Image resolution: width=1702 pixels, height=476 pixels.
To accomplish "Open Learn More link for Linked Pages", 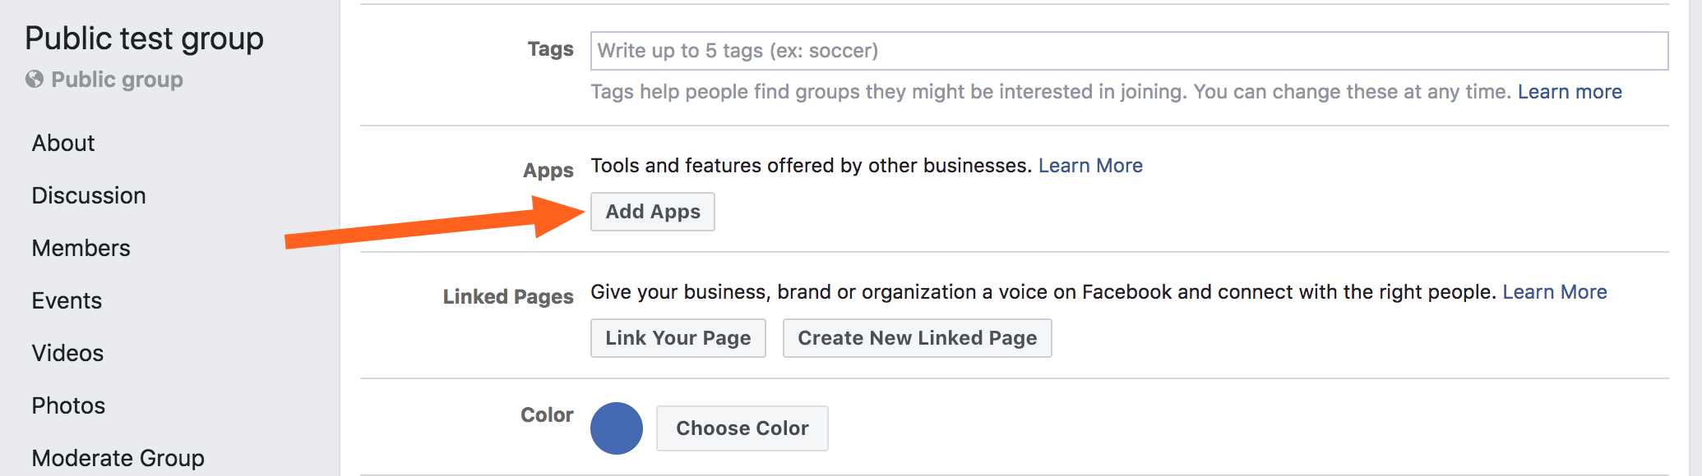I will 1554,292.
